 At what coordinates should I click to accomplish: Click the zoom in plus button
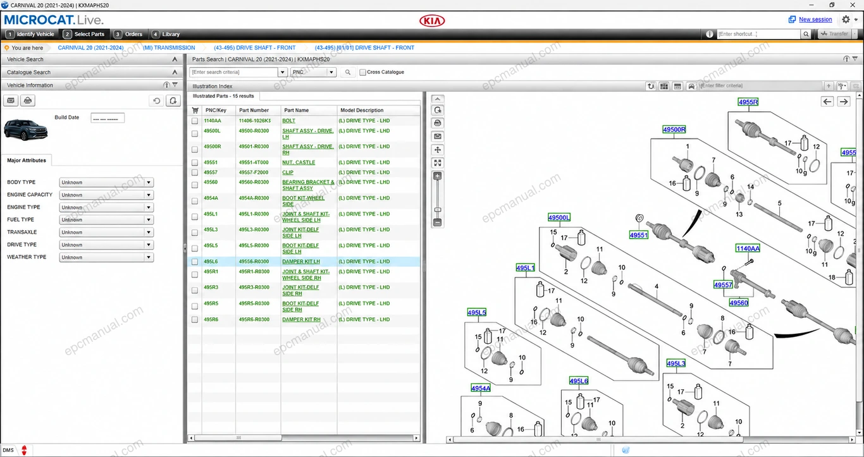[x=437, y=177]
